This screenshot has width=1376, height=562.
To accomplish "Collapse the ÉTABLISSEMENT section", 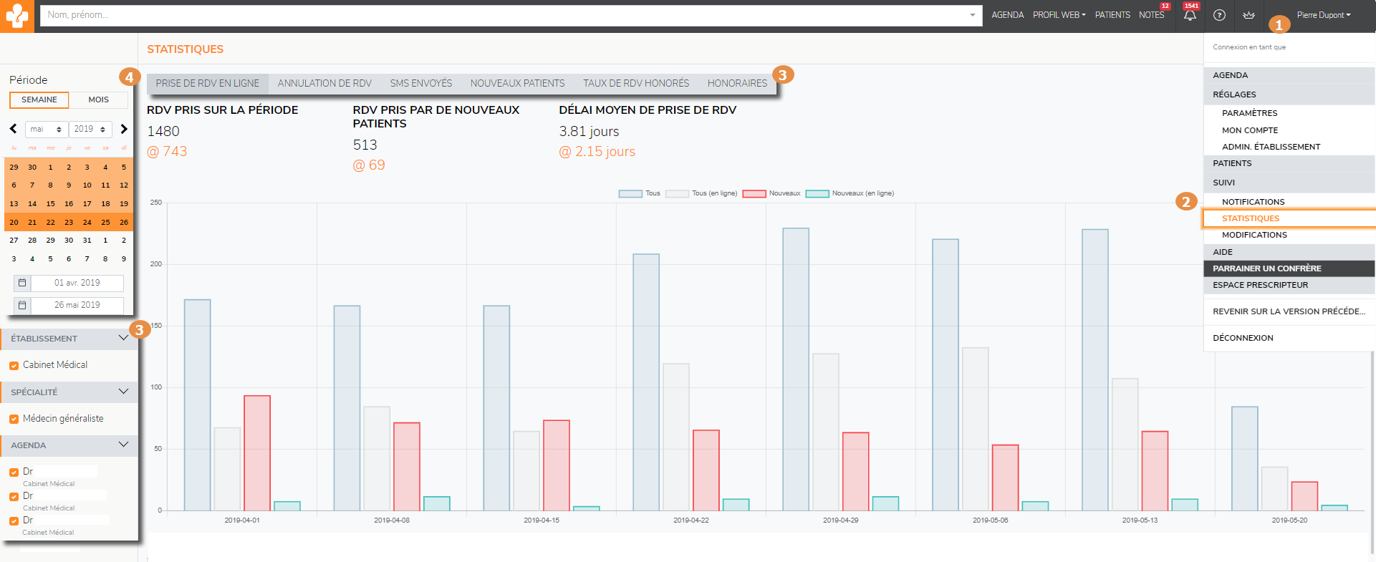I will (x=123, y=338).
